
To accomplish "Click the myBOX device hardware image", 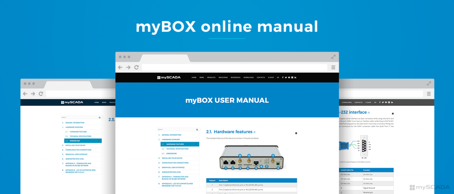I will click(251, 158).
